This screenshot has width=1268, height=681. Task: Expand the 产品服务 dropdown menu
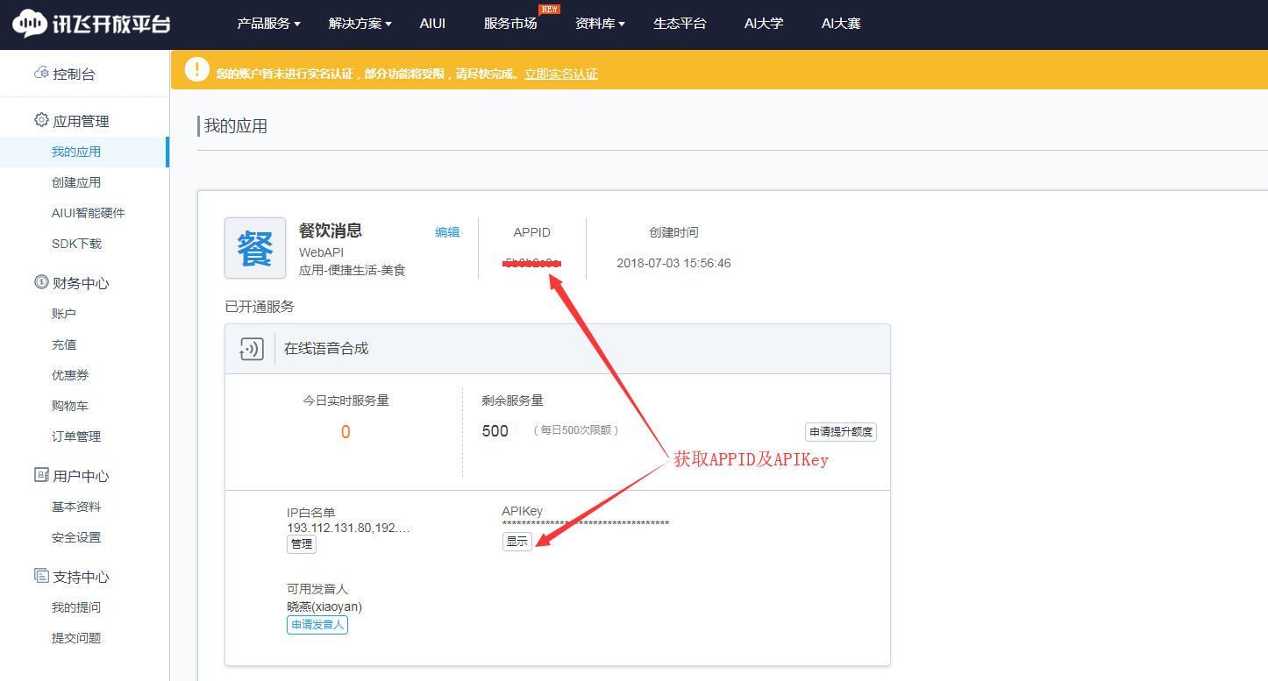[268, 24]
